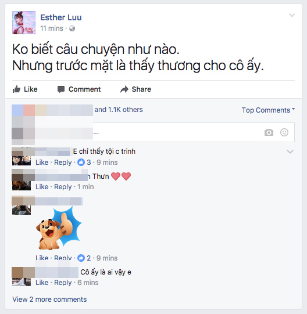Viewport: 307px width, 314px height.
Task: View 2 more comments
Action: [x=49, y=299]
